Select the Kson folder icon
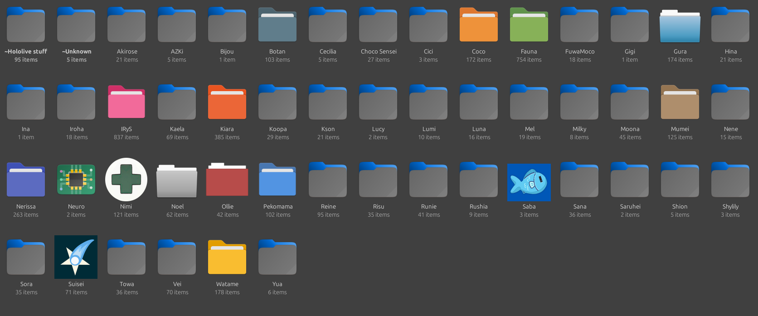The image size is (758, 316). click(328, 102)
